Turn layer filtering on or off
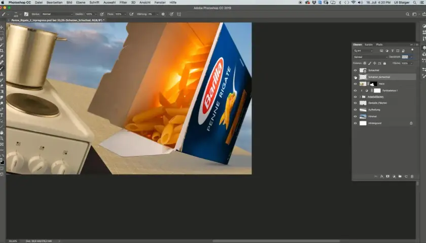 pos(412,50)
